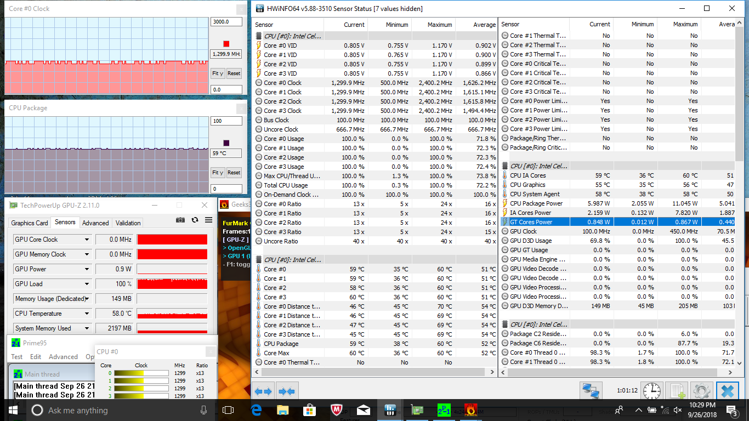
Task: Click the volume icon in the system tray
Action: tap(677, 410)
